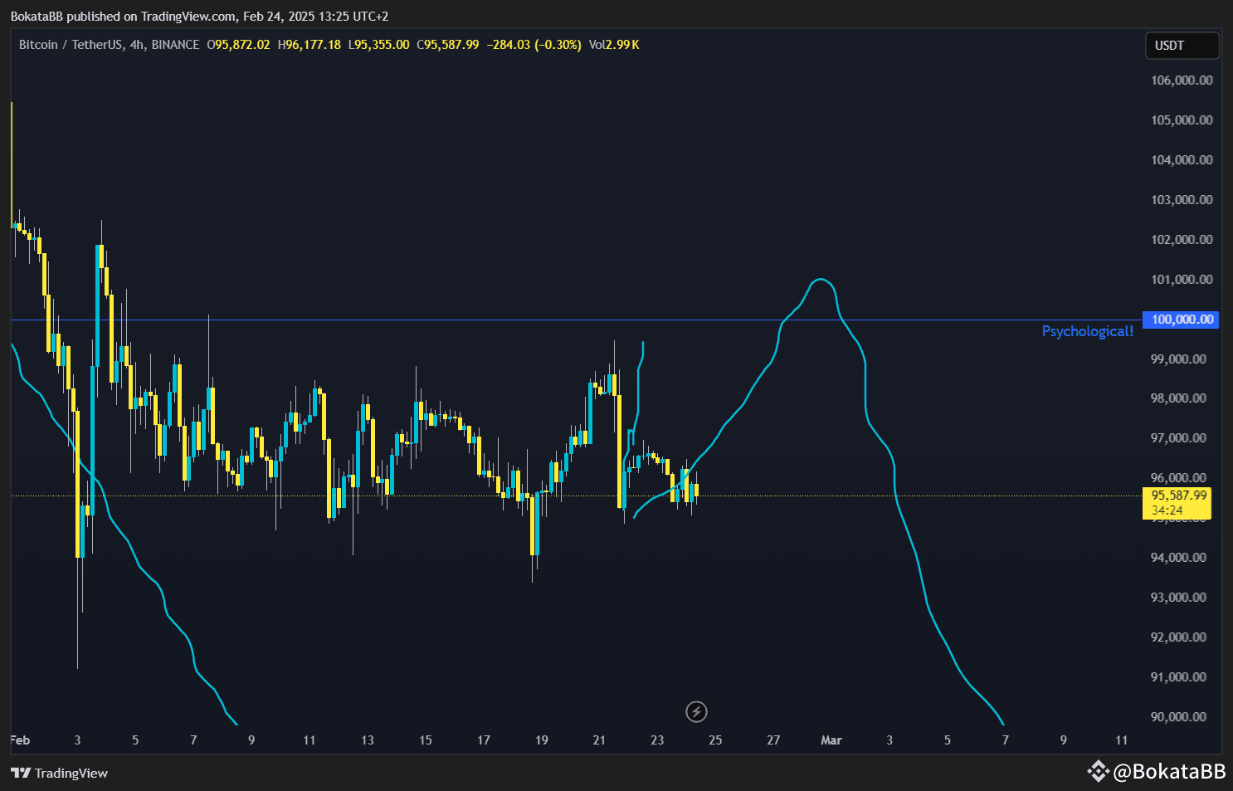This screenshot has width=1233, height=791.
Task: Click the Binance diamond icon beside @BokataBB
Action: point(1097,772)
